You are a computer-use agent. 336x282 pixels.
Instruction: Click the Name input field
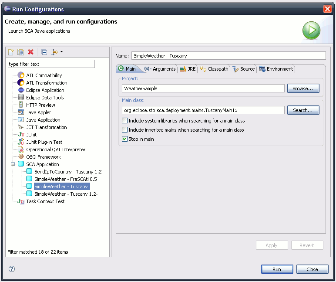(x=228, y=56)
